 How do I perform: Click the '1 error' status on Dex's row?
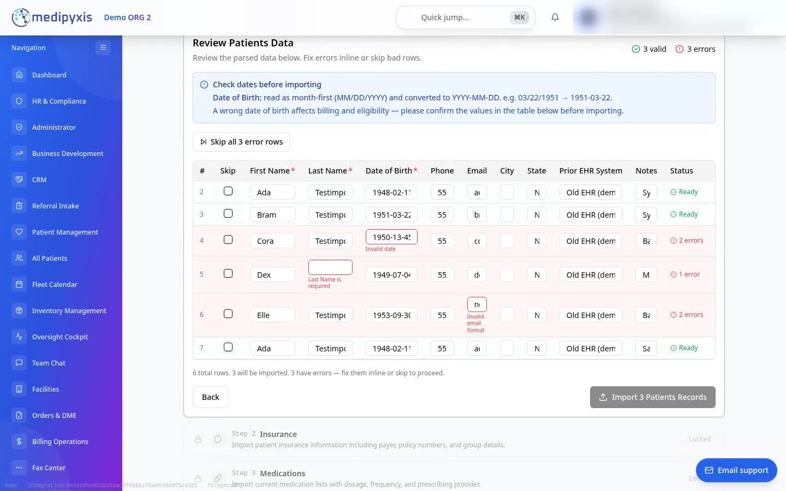coord(685,274)
